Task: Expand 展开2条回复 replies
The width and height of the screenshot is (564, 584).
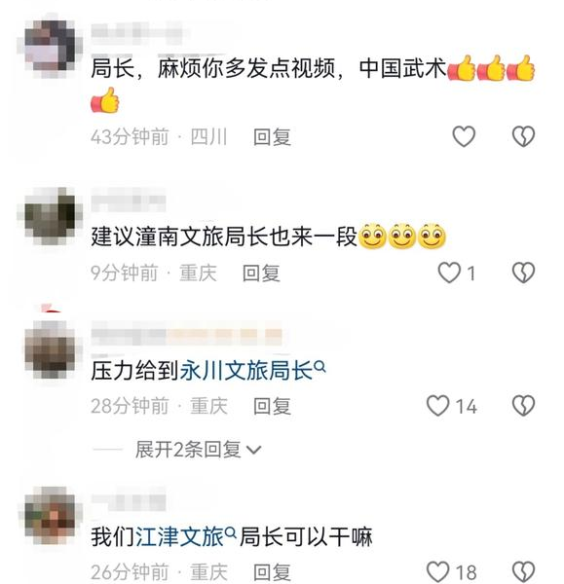Action: click(x=198, y=450)
